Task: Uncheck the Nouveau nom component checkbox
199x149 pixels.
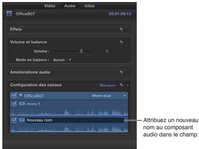Action: 14,120
